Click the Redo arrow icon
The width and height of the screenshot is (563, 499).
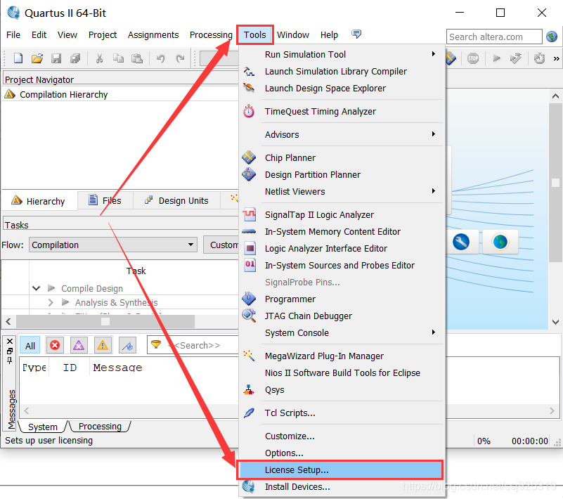pyautogui.click(x=180, y=58)
